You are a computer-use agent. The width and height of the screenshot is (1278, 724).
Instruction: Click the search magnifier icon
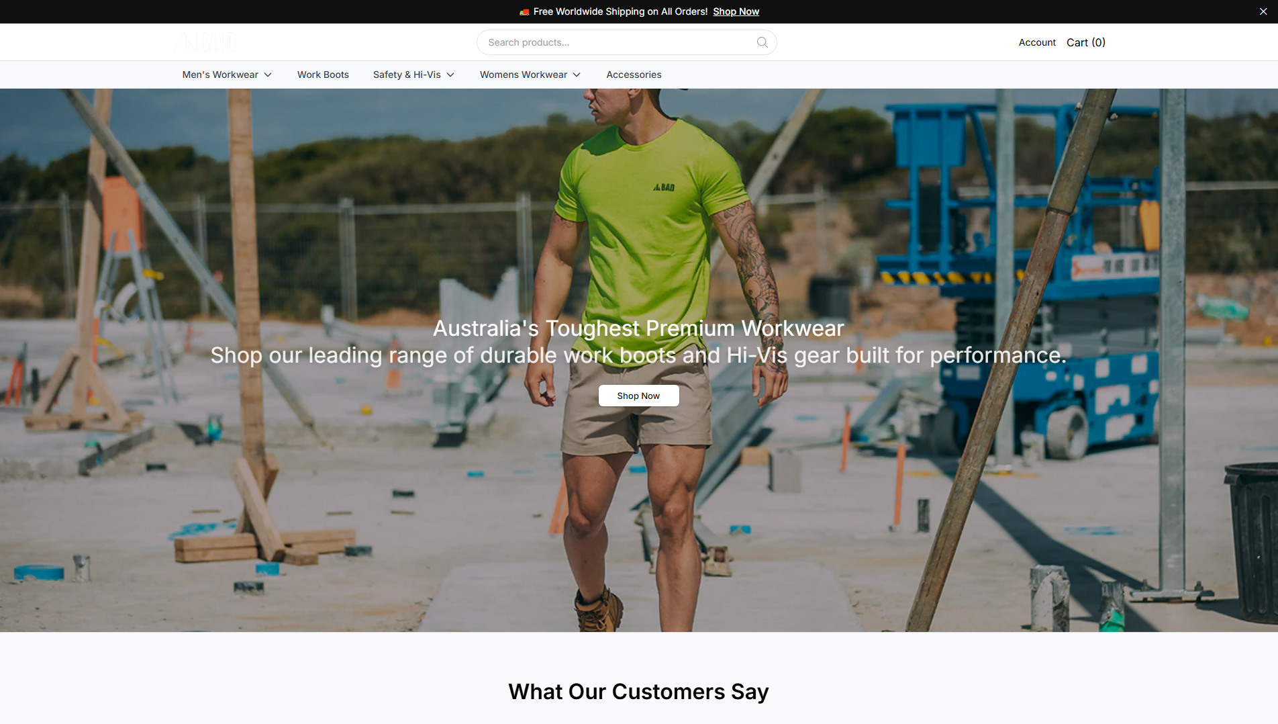pyautogui.click(x=762, y=42)
